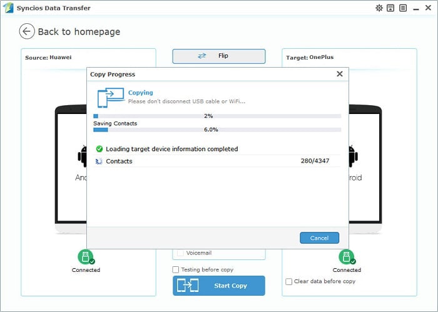The width and height of the screenshot is (438, 312).
Task: Click the Syncios app logo
Action: click(x=8, y=8)
